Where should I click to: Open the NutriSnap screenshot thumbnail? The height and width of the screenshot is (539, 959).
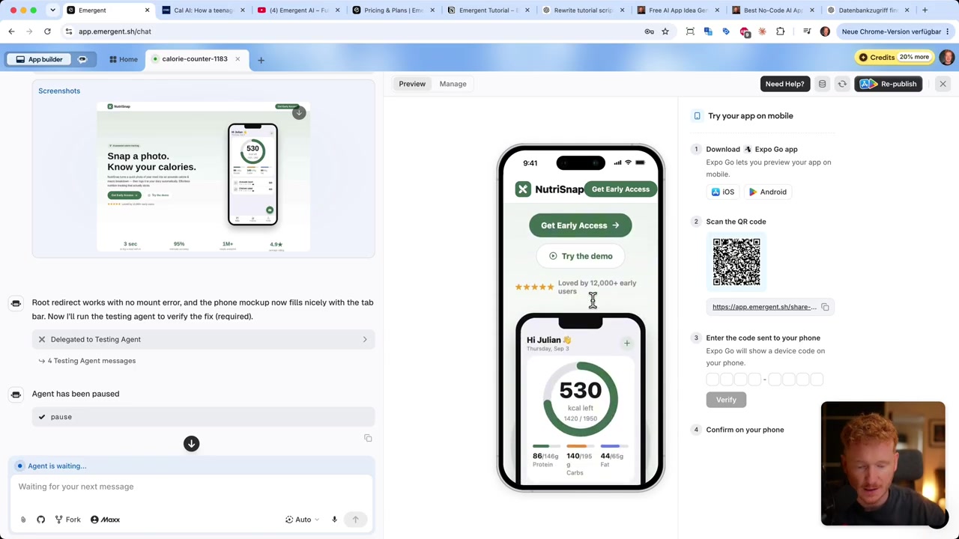click(203, 178)
